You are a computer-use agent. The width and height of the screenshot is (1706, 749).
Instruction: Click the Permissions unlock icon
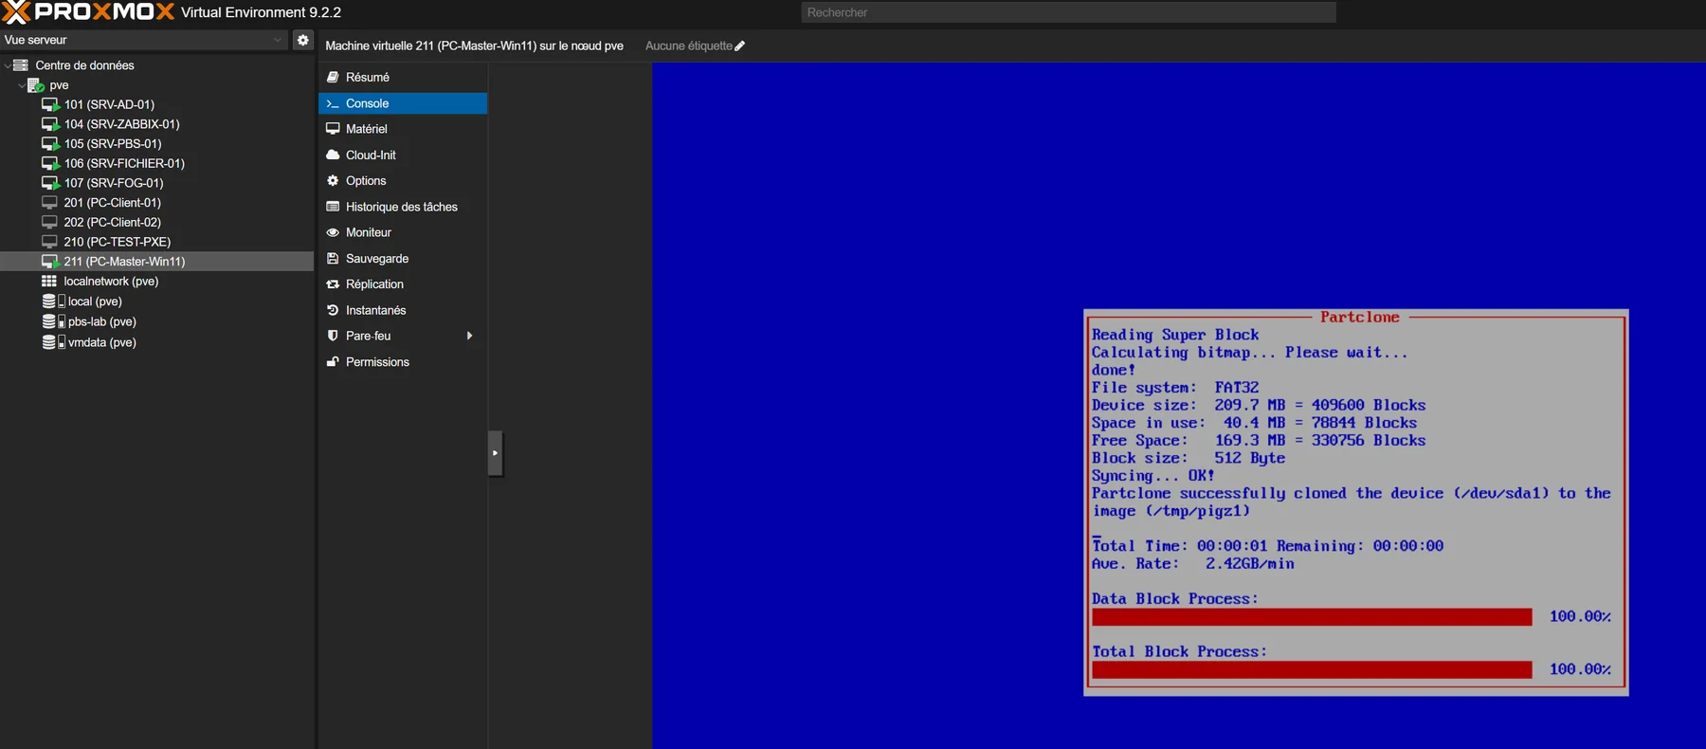coord(333,362)
